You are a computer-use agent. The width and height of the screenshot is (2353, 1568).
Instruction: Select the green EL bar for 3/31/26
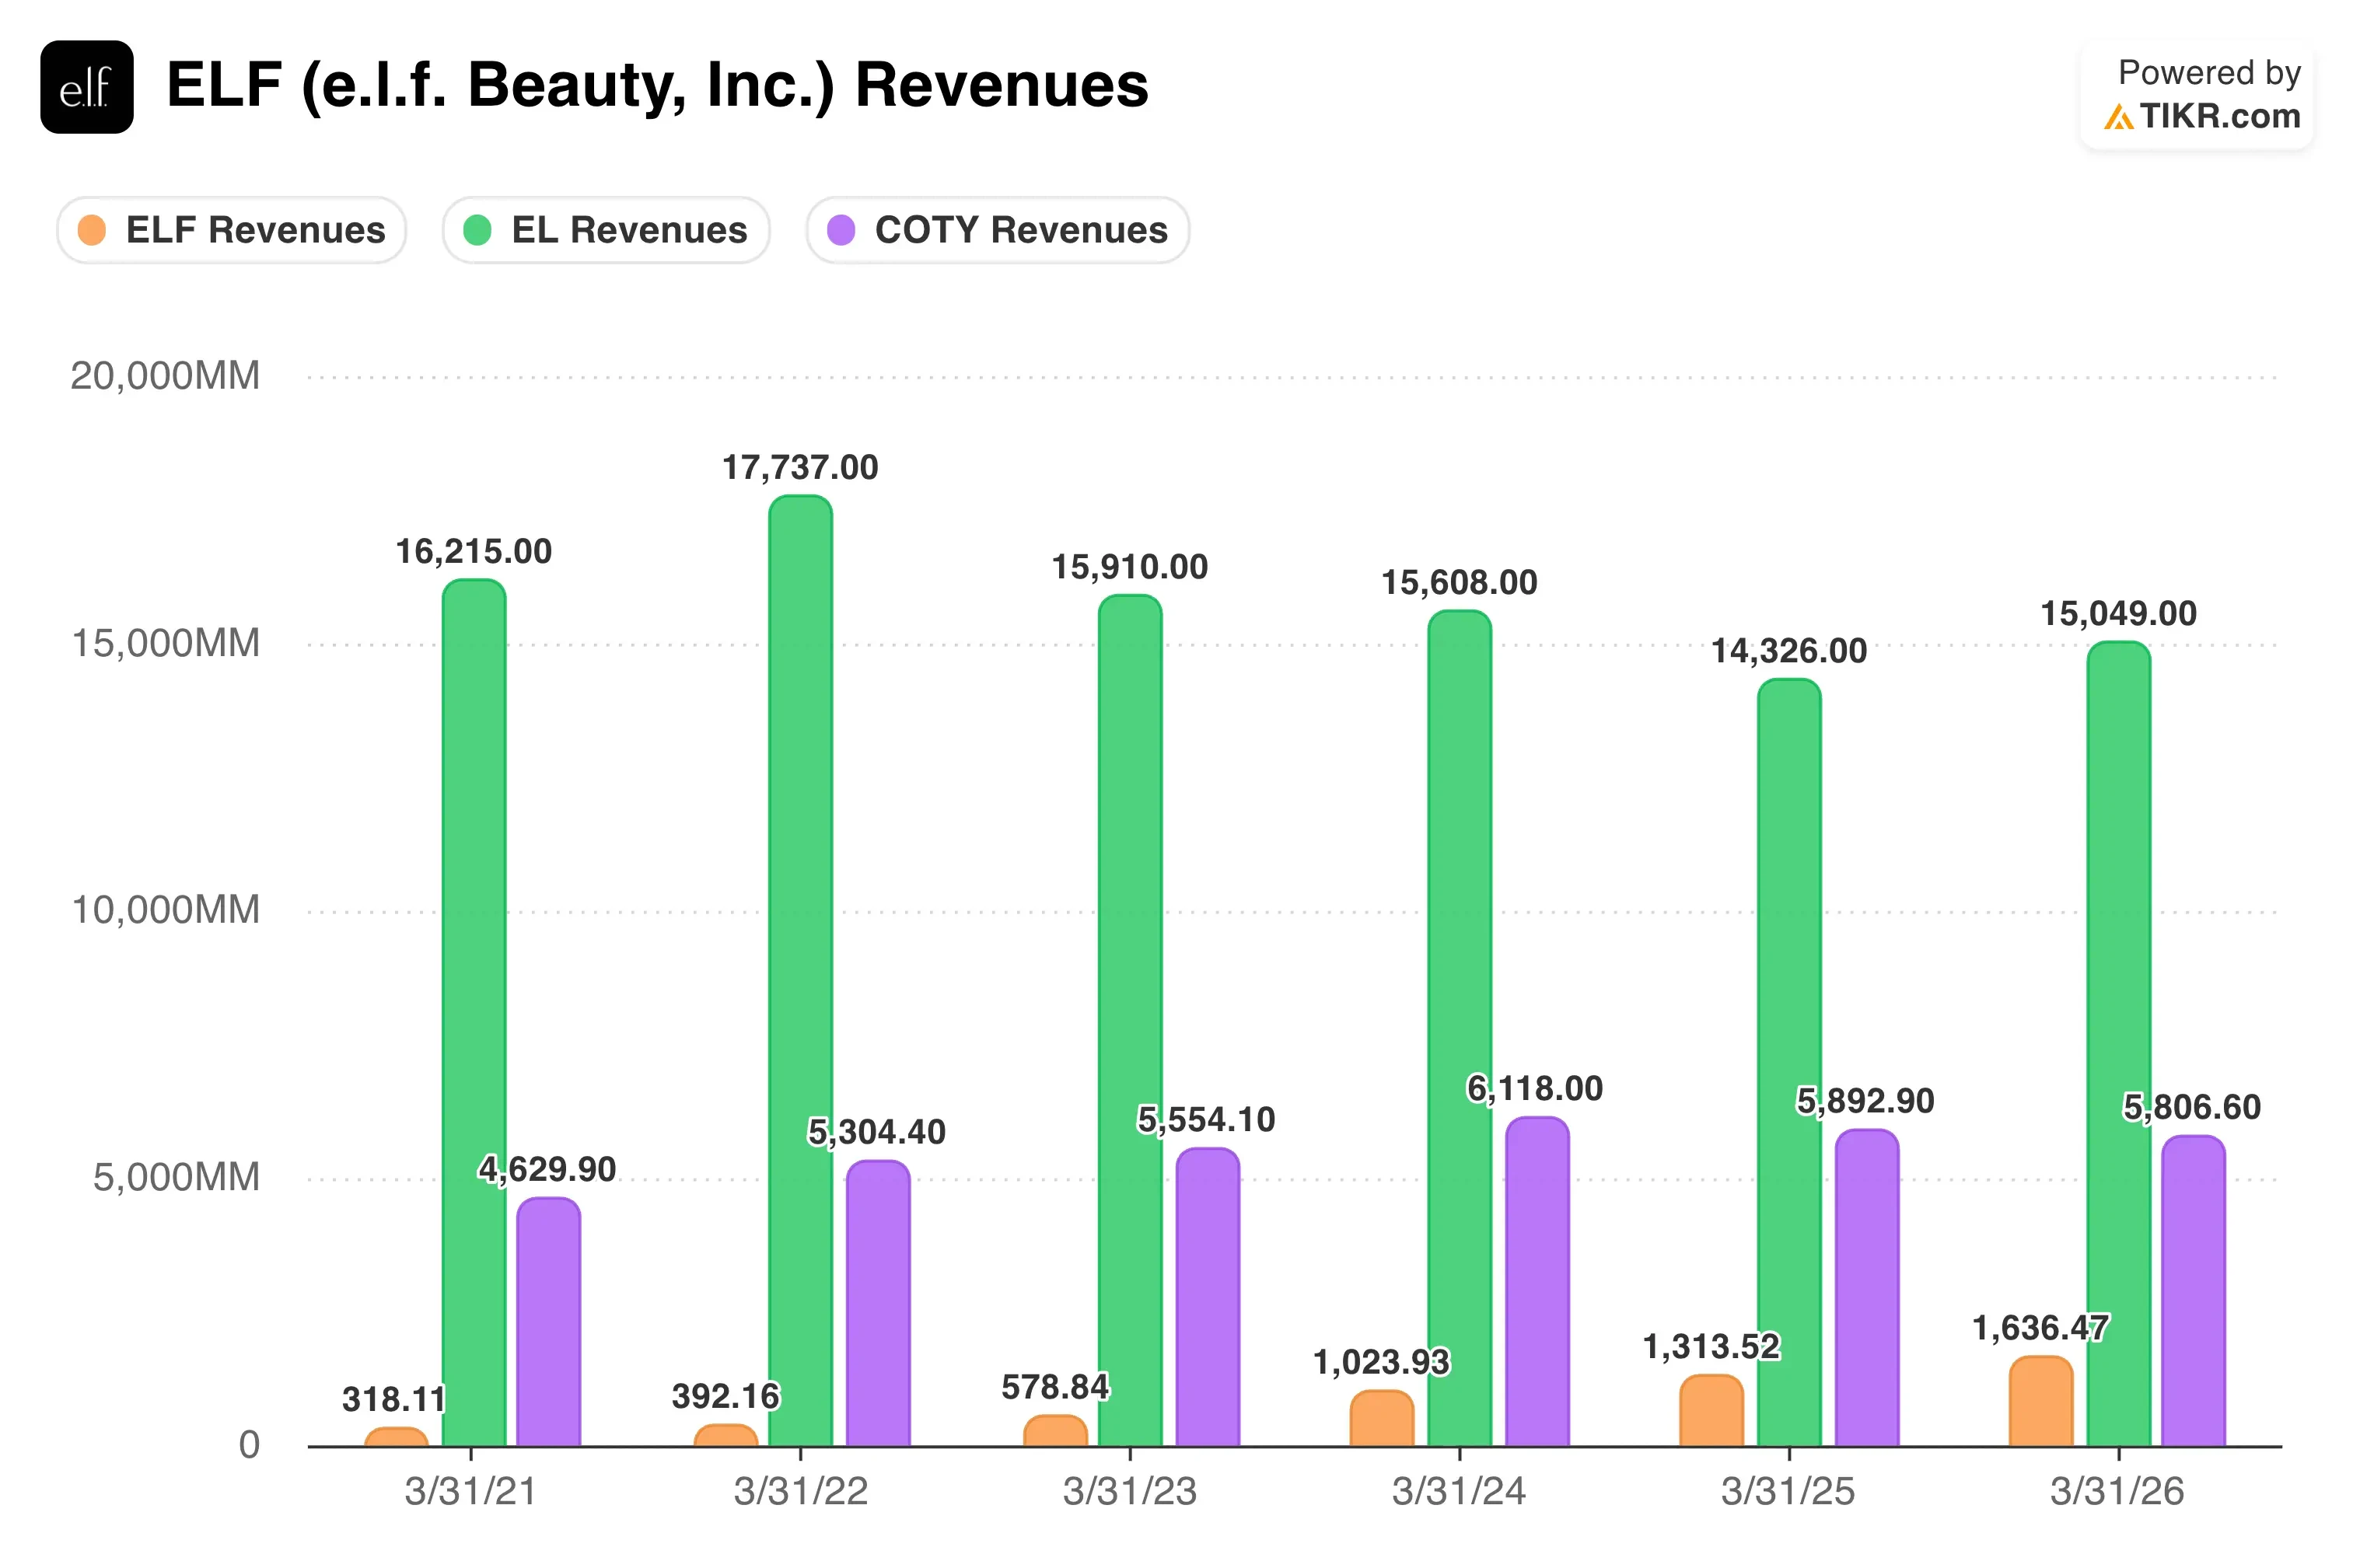2119,1044
